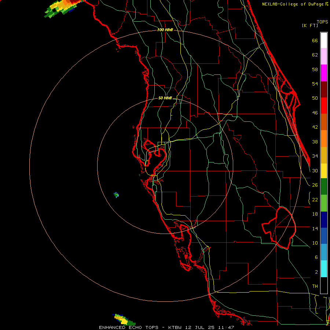Click the 'KTBW' radar site identifier
Viewport: 330px width, 330px height.
coord(175,327)
